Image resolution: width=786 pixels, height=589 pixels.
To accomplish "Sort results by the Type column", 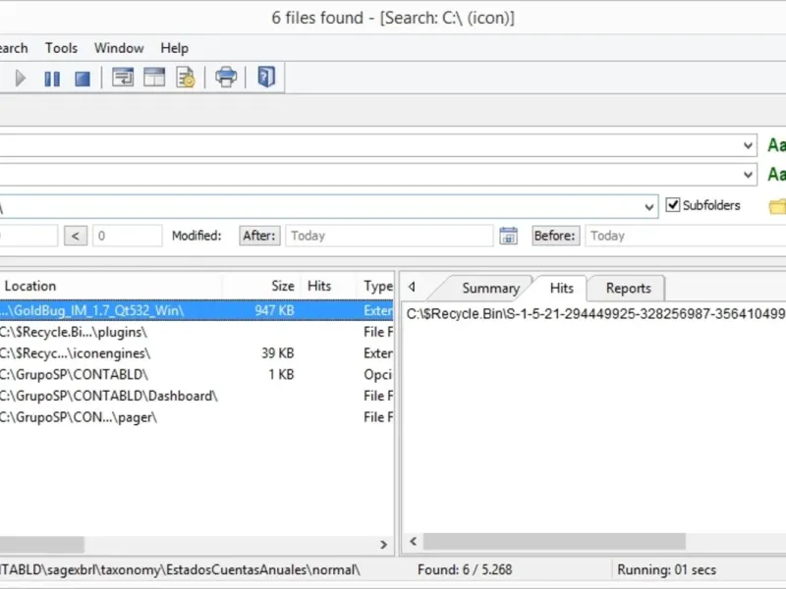I will click(x=375, y=286).
